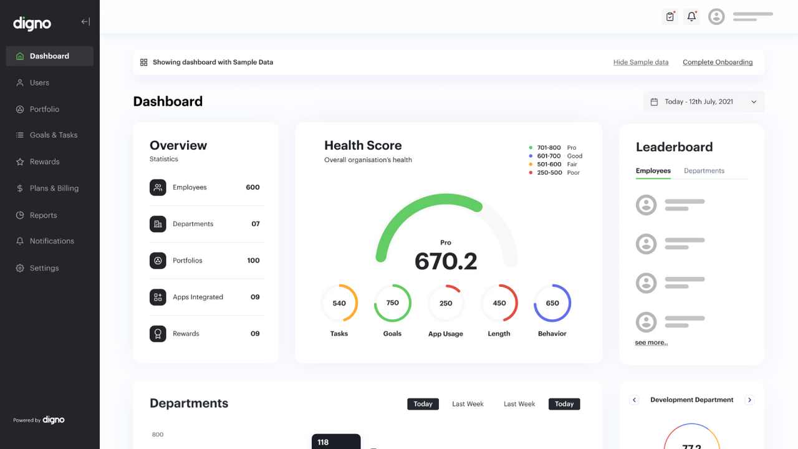This screenshot has width=798, height=449.
Task: Click the Complete Onboarding link
Action: 718,62
